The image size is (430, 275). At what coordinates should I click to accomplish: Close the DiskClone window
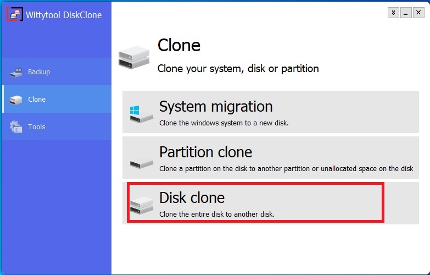[418, 13]
